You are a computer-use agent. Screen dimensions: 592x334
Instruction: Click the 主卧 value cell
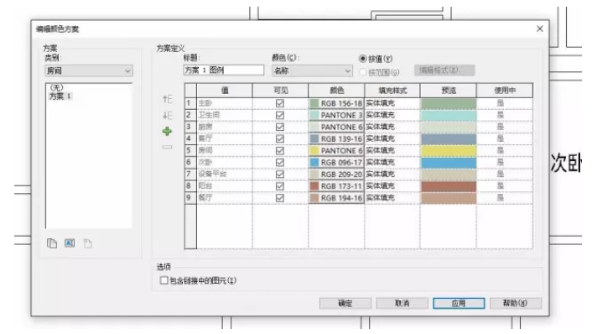225,103
